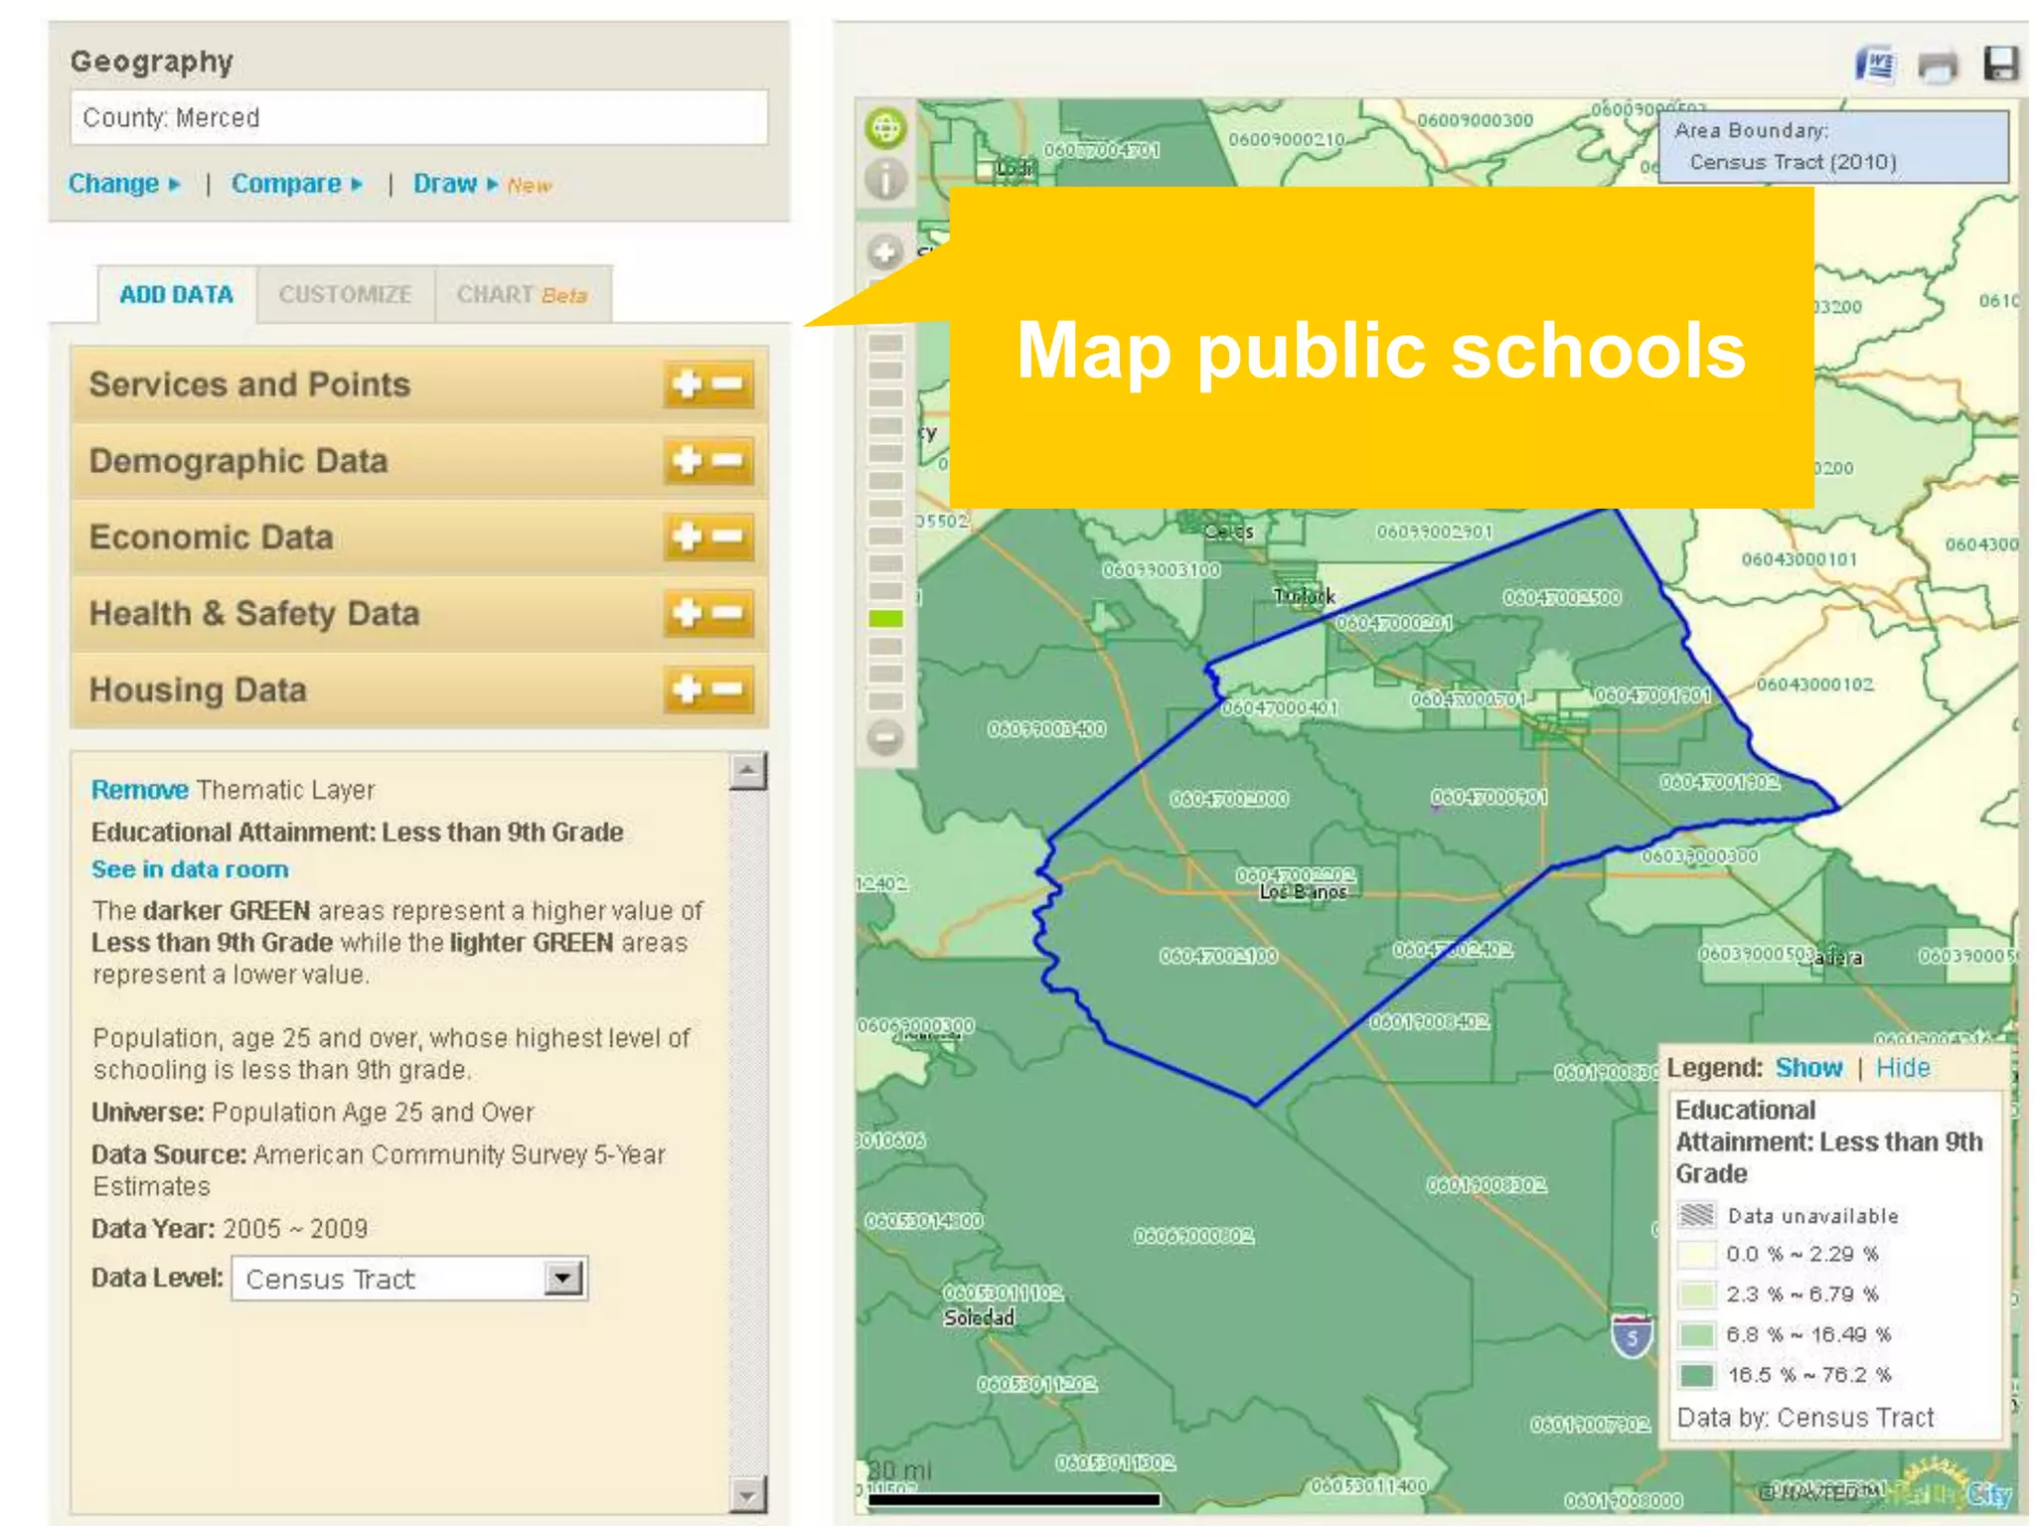Click the Los Banos label on map
The width and height of the screenshot is (2035, 1526).
pyautogui.click(x=1303, y=892)
